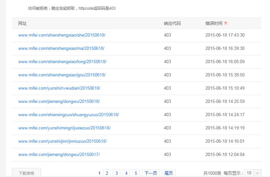Open the shiershengxiao/she/20150618 URL link
This screenshot has width=270, height=177.
click(x=62, y=35)
